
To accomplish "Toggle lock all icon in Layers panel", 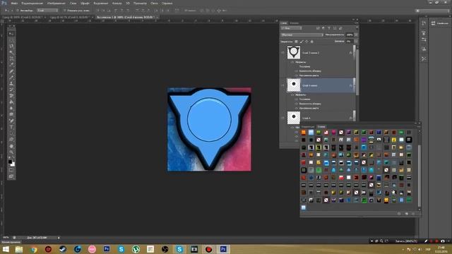I will coord(311,42).
